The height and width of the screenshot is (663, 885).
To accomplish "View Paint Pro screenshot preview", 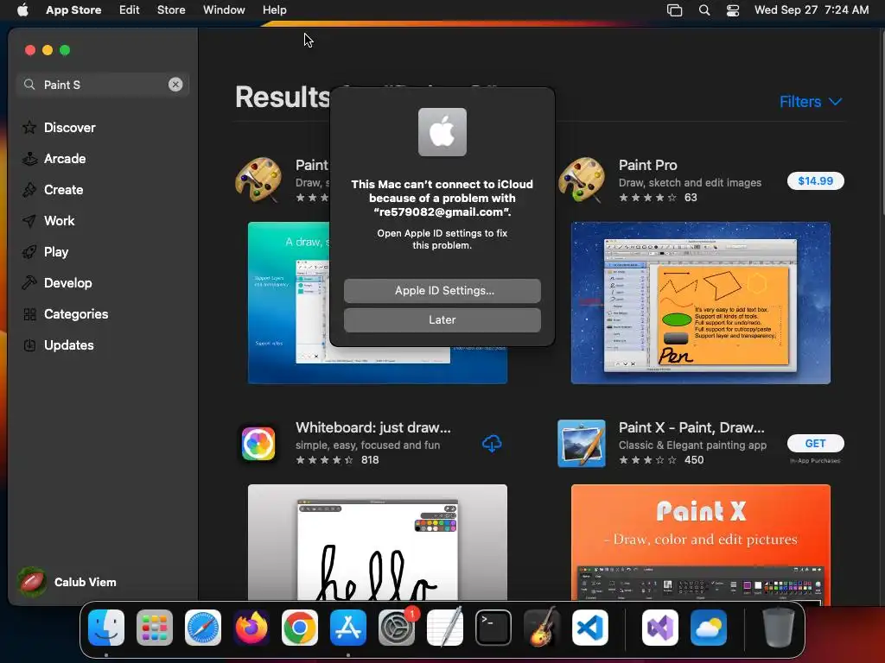I will [700, 303].
